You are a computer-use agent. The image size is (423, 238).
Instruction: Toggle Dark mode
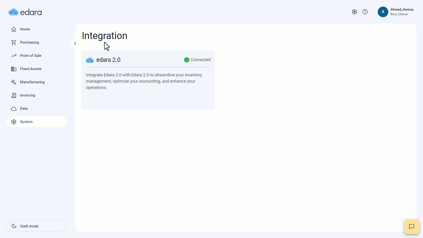click(x=36, y=226)
